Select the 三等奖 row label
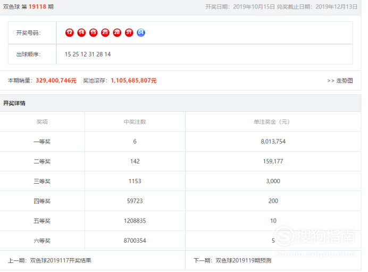 click(42, 182)
